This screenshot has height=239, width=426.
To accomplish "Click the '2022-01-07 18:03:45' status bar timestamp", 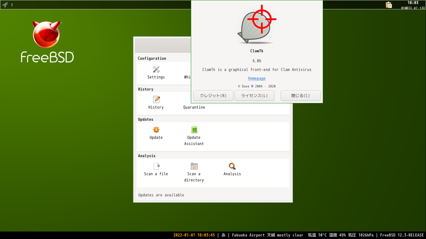I will tap(194, 235).
